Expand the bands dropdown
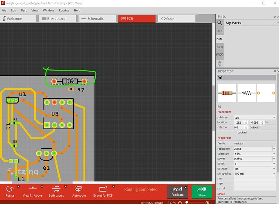Viewport: 279px width, 204px height. 274,164
